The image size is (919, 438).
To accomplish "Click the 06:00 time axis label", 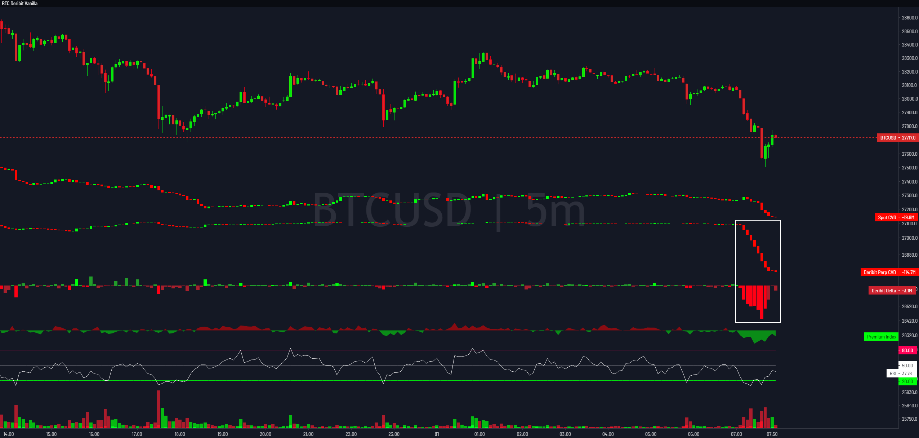I will (694, 434).
